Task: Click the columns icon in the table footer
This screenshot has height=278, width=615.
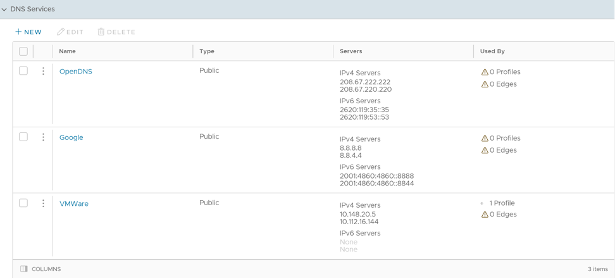Action: pos(24,269)
